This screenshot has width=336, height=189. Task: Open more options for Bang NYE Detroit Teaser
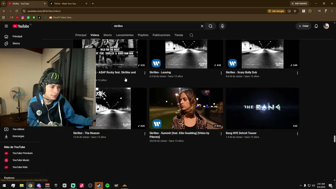click(x=297, y=134)
